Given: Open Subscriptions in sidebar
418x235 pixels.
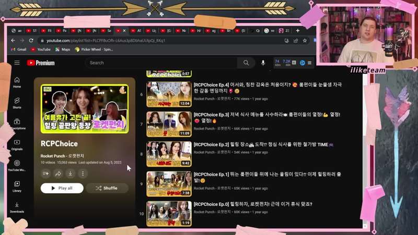Looking at the screenshot, I should (x=17, y=124).
